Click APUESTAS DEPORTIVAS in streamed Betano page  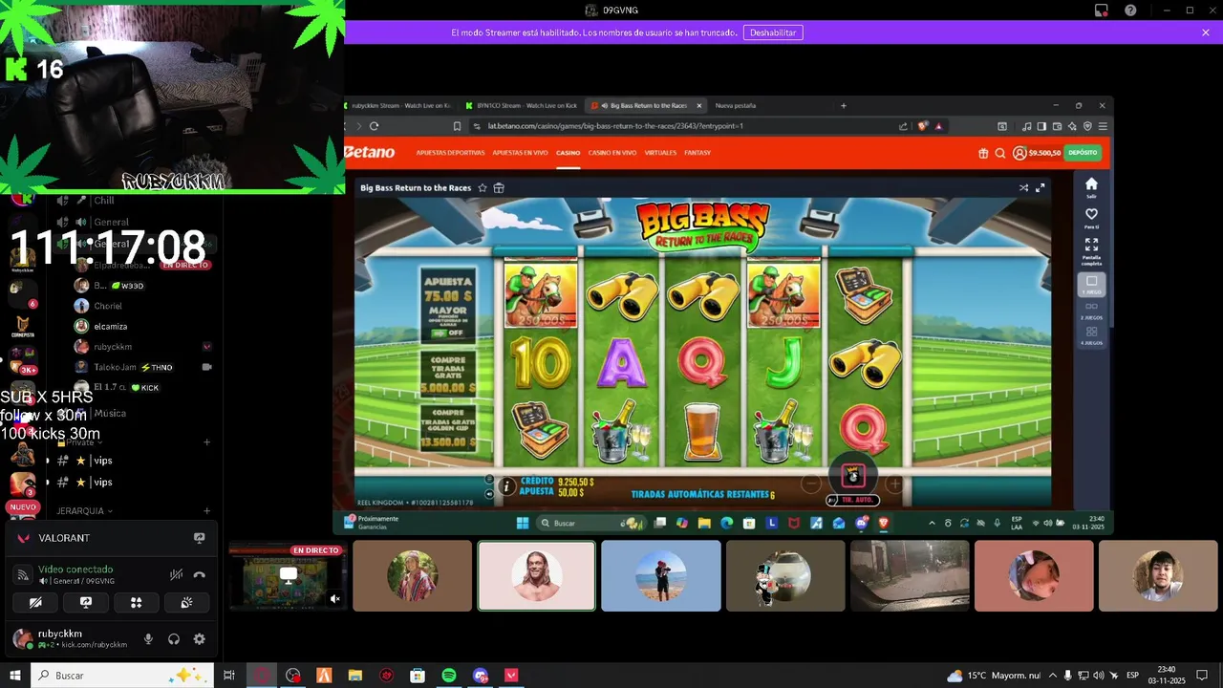click(x=450, y=153)
